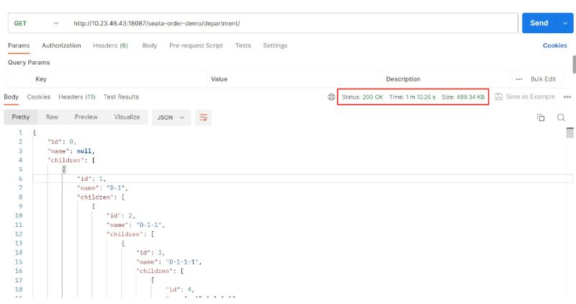Image resolution: width=576 pixels, height=304 pixels.
Task: Click Save as Example
Action: (x=525, y=97)
